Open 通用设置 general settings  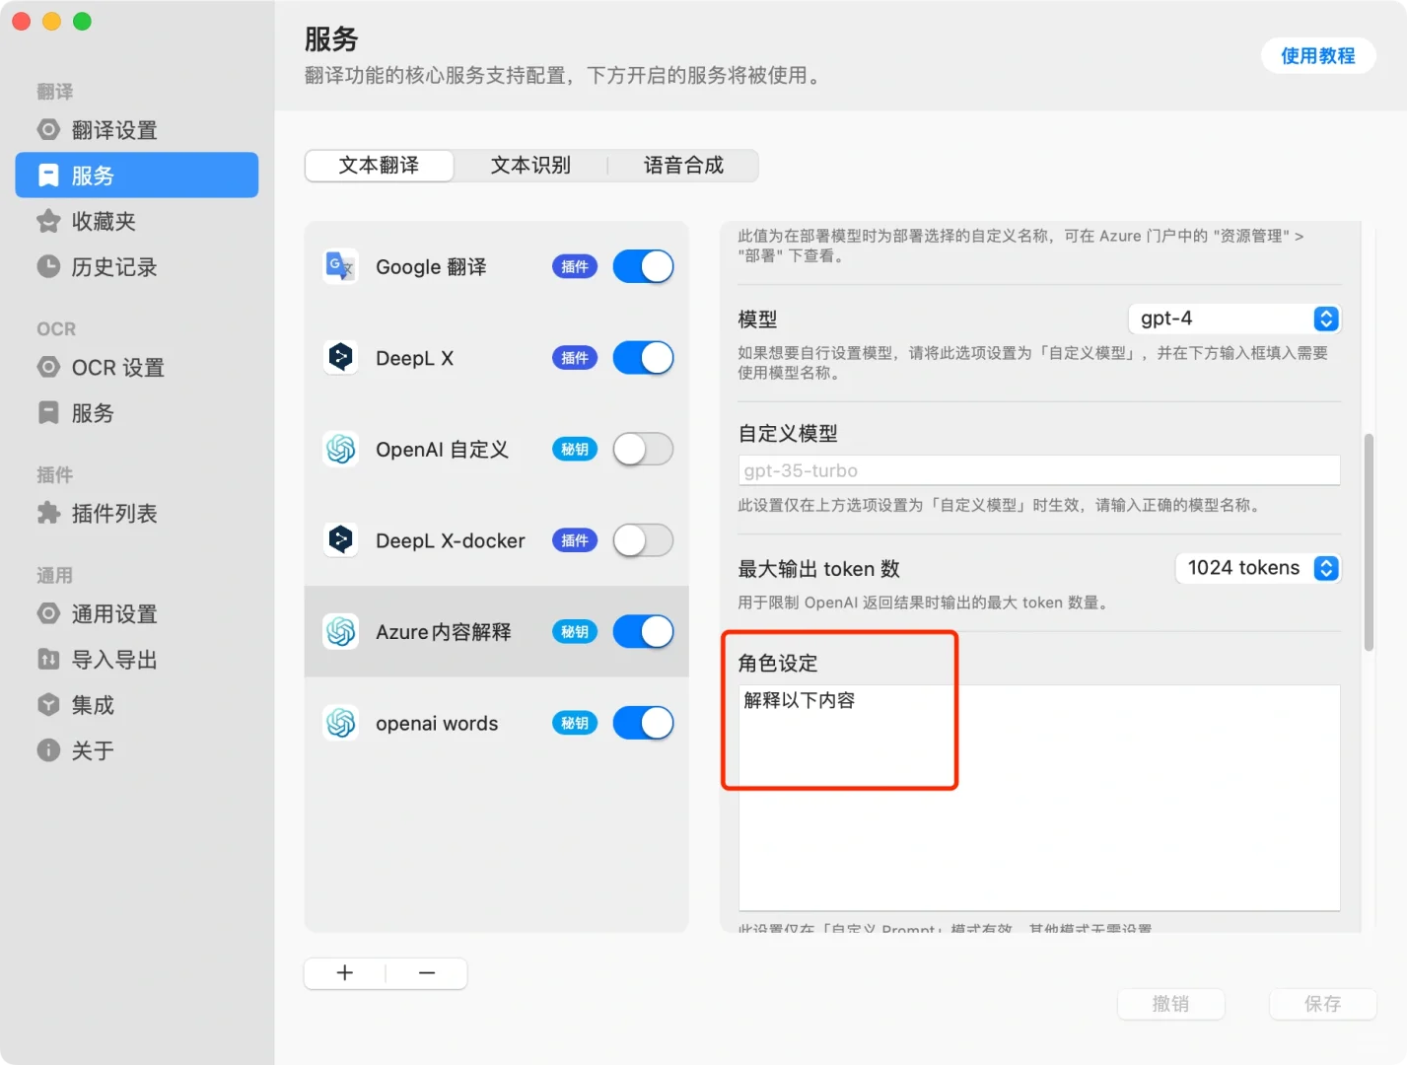(x=114, y=613)
